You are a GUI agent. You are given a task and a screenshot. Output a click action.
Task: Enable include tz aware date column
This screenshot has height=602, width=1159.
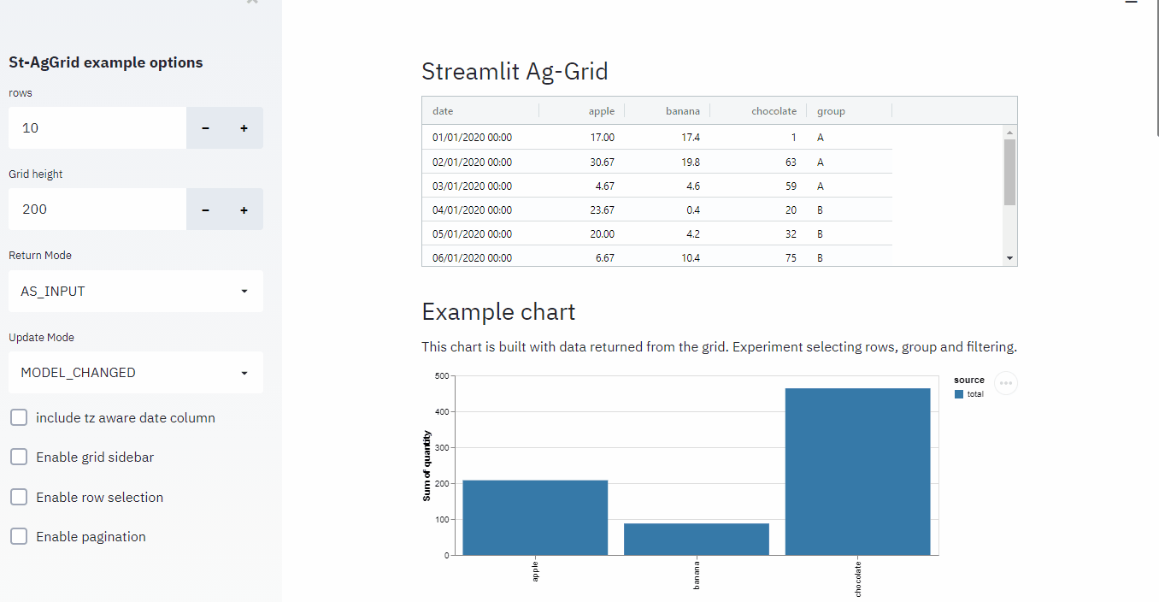click(x=19, y=417)
